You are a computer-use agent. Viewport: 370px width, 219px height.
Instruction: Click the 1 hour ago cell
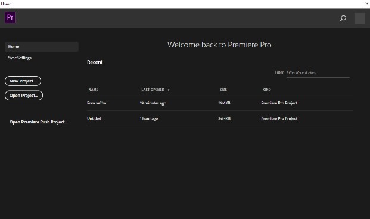(x=149, y=119)
